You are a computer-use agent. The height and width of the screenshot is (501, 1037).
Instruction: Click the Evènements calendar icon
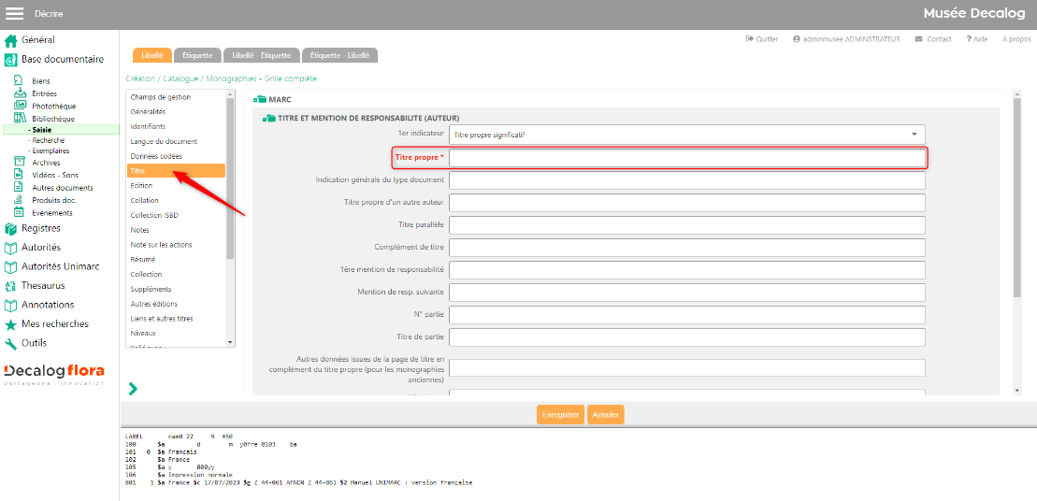(19, 213)
